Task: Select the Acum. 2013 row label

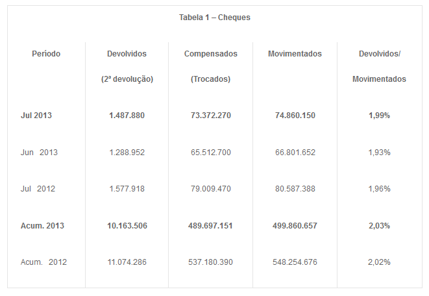Action: point(42,226)
